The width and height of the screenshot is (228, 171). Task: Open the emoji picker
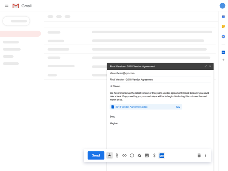(132, 155)
